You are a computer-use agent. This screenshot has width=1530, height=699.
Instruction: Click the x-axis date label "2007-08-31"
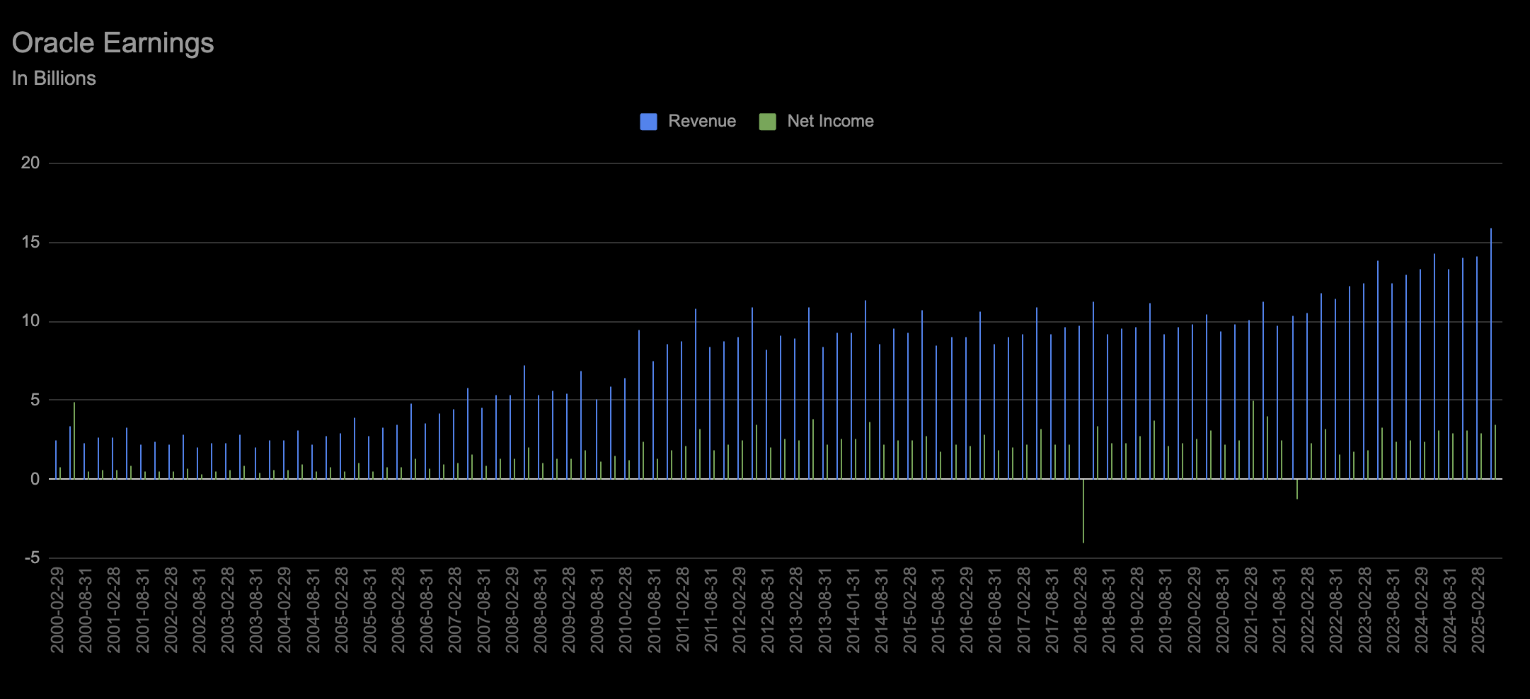coord(483,610)
